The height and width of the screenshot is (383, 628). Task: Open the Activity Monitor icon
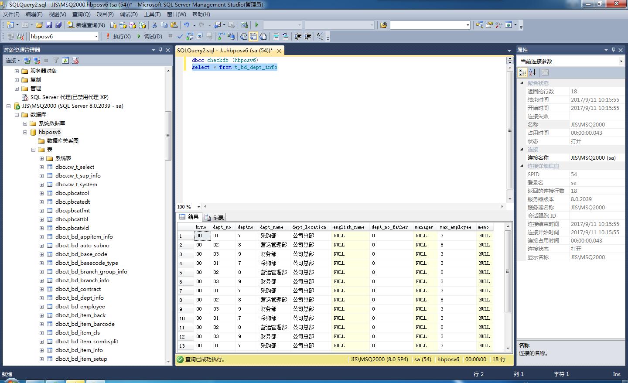[x=244, y=25]
